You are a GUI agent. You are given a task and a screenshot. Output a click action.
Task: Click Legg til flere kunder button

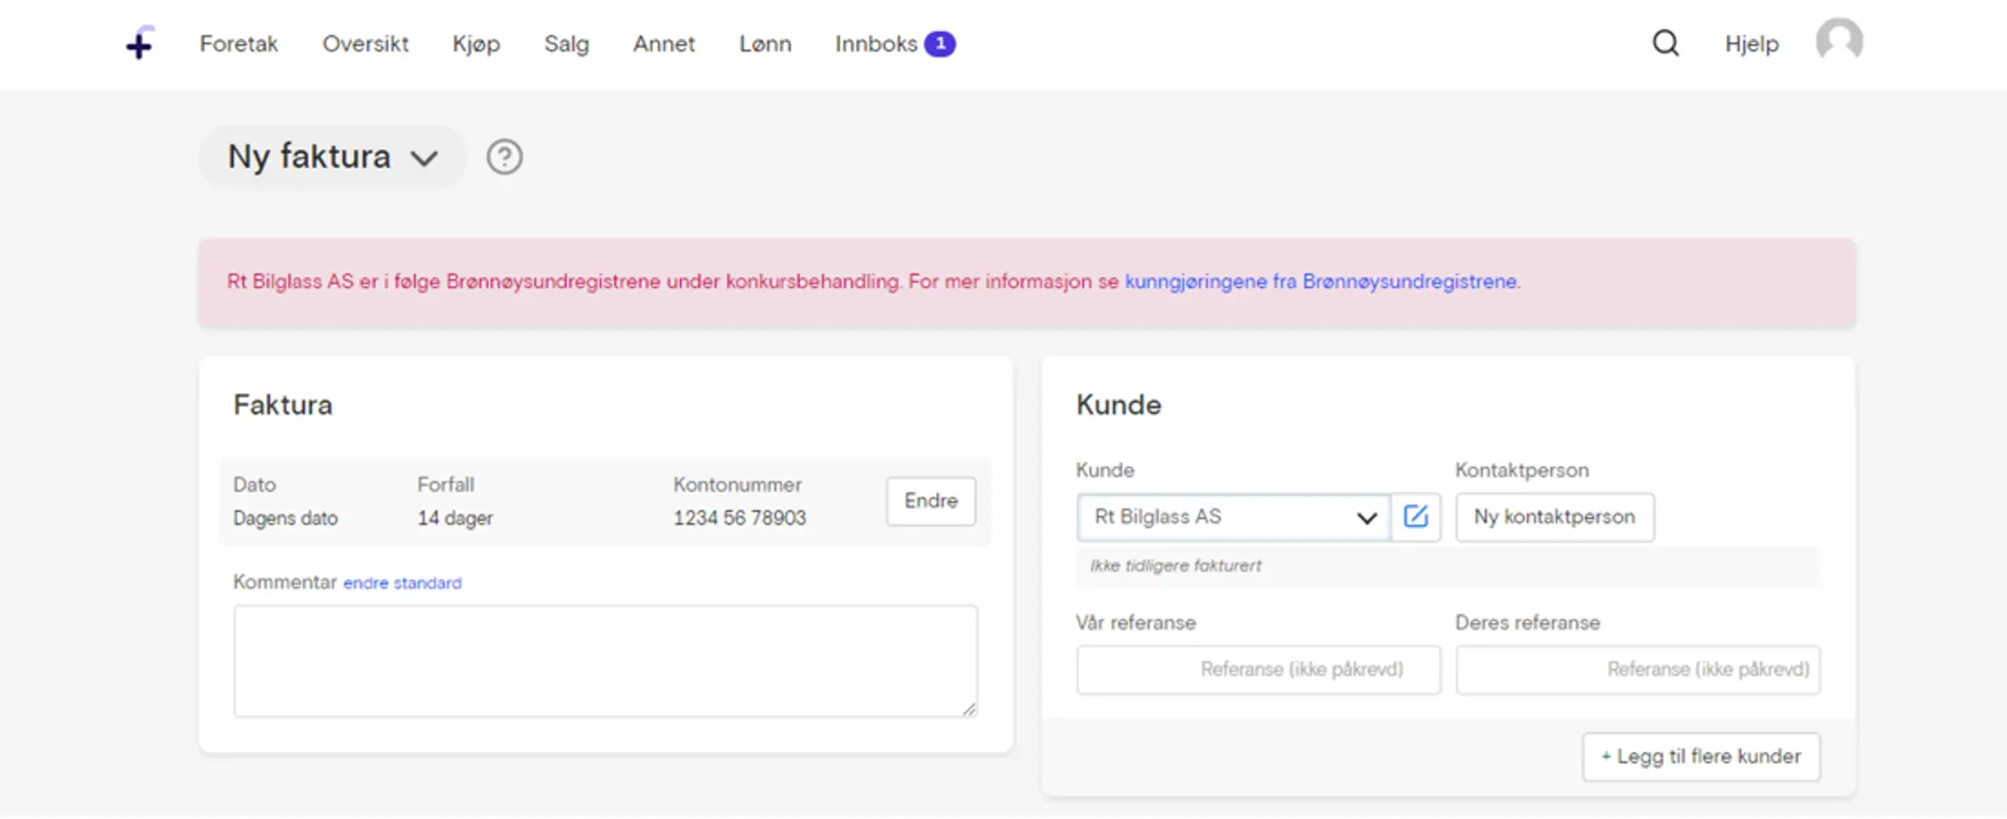(x=1701, y=756)
